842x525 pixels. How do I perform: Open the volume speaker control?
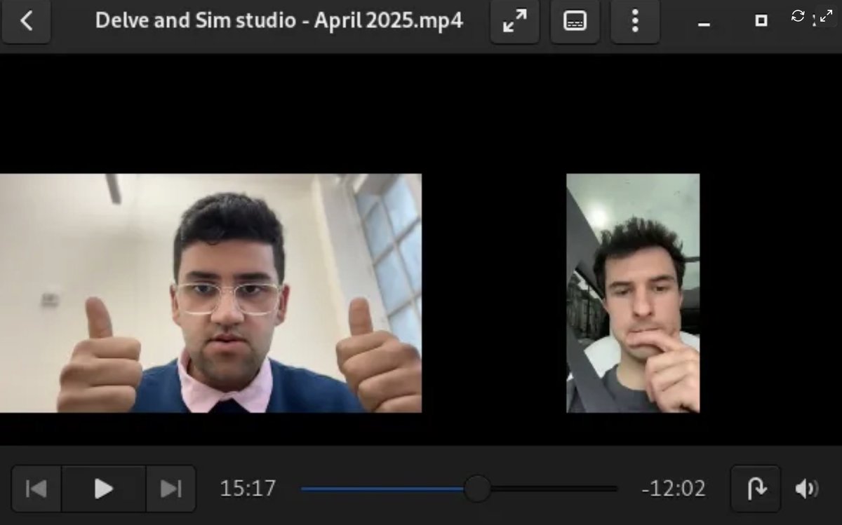[x=806, y=489]
